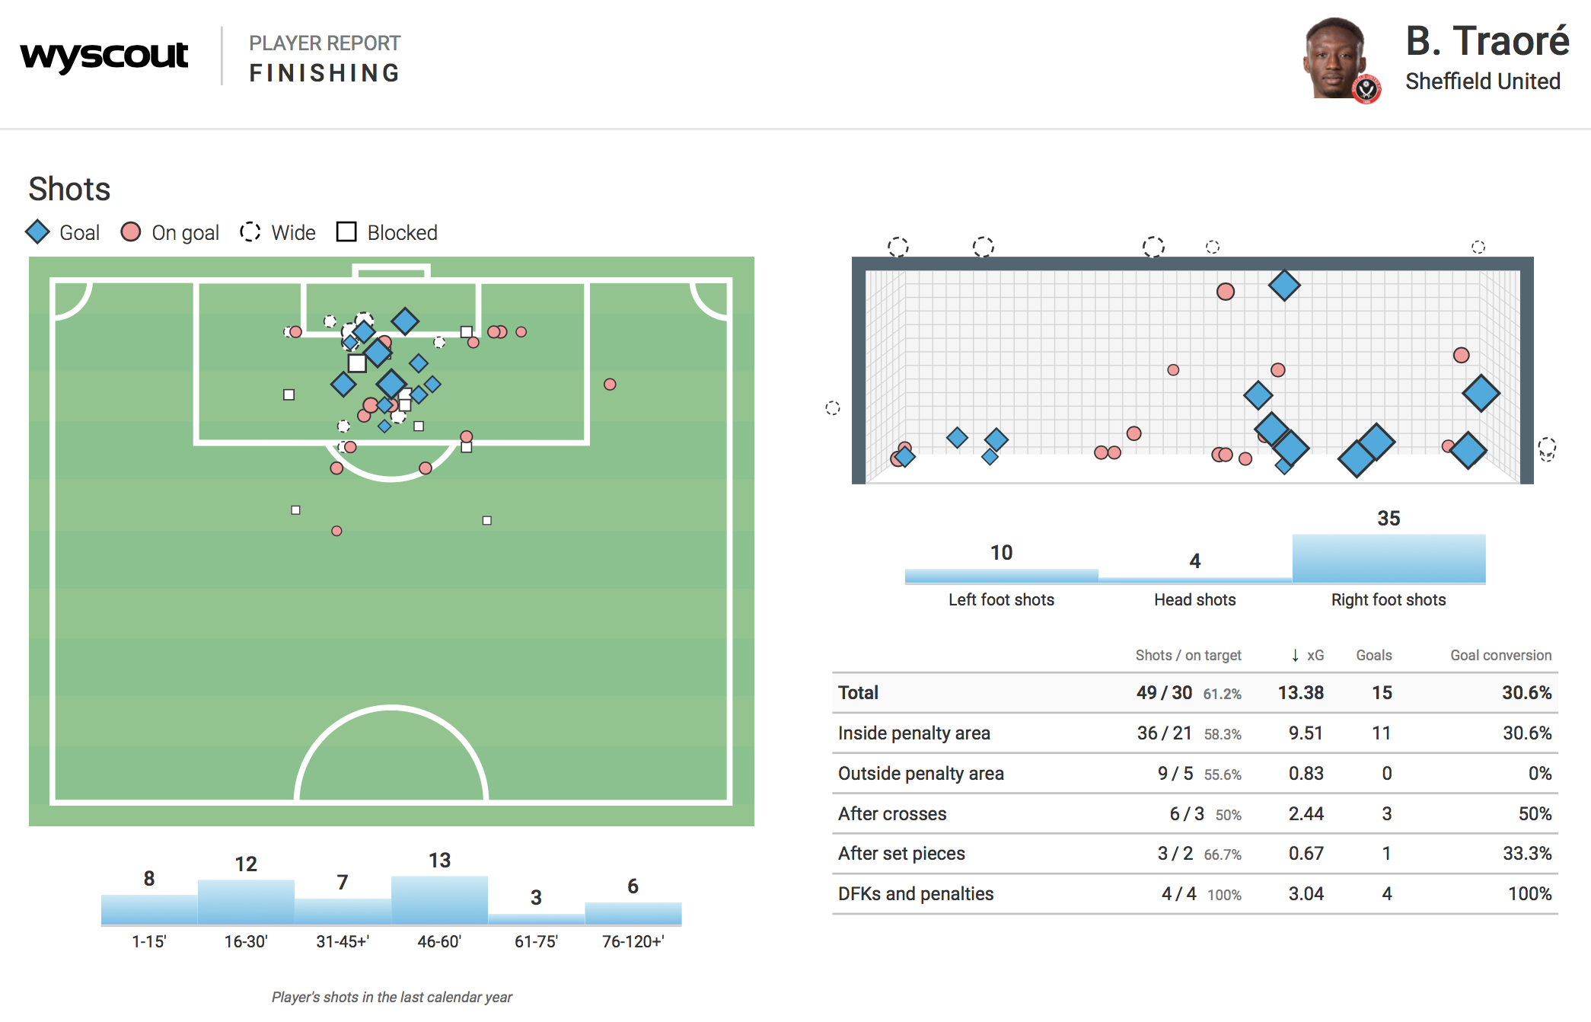Click the blue Goal diamond legend icon
This screenshot has width=1591, height=1022.
tap(37, 232)
